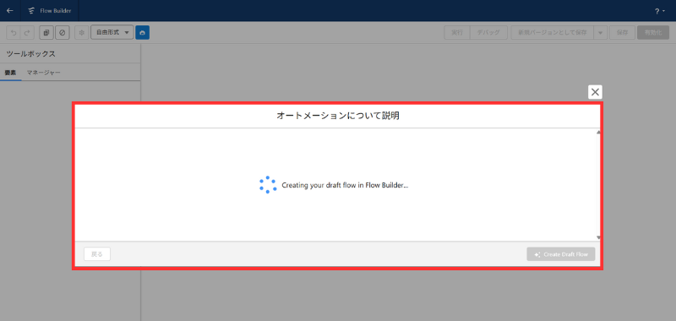Click the 実行 button

click(457, 33)
